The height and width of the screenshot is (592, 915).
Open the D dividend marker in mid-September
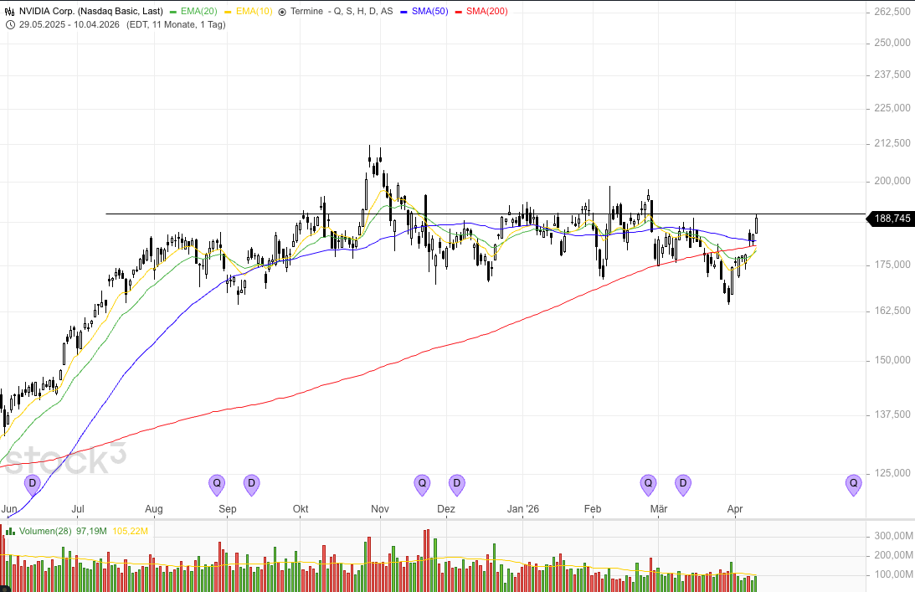(x=251, y=485)
